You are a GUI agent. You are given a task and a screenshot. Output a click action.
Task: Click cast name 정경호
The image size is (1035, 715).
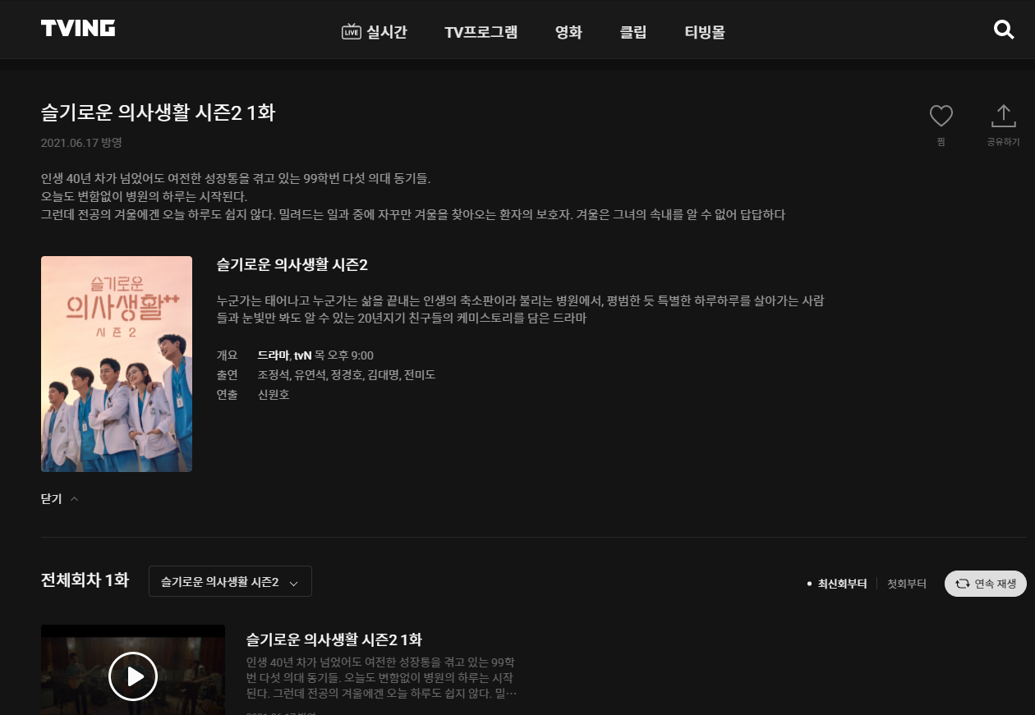click(x=347, y=375)
